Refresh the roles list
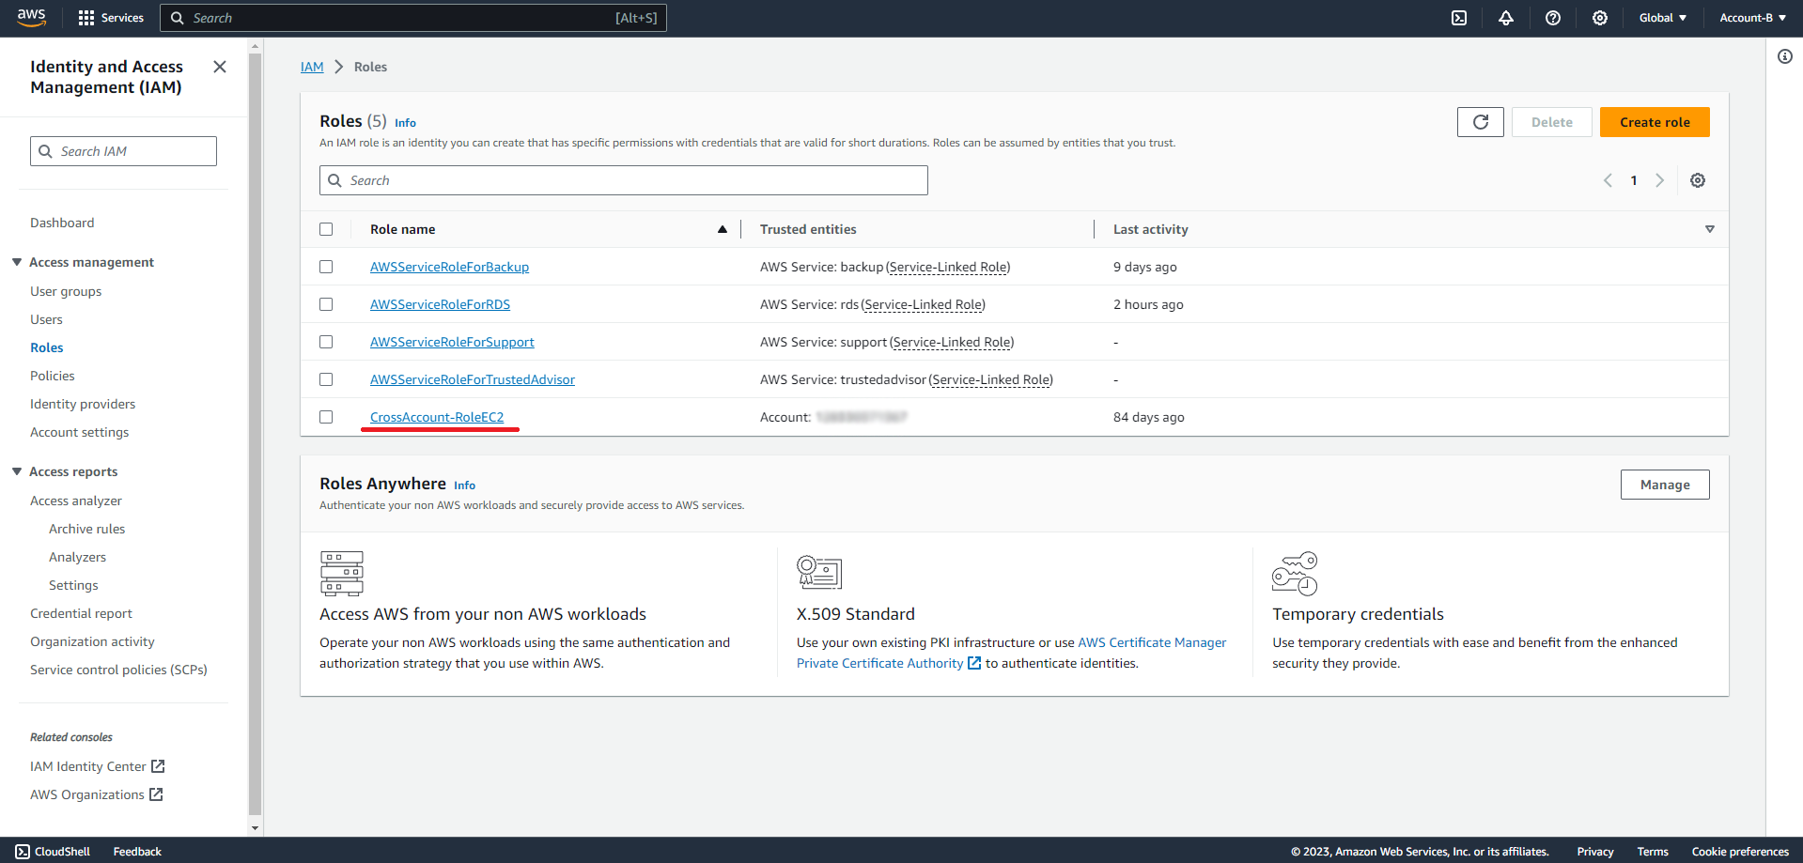The height and width of the screenshot is (863, 1803). tap(1481, 122)
